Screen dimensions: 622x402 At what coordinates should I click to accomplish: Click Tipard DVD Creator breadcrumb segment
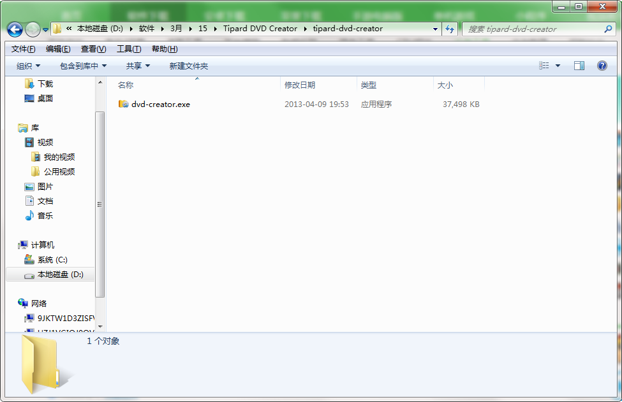click(260, 29)
